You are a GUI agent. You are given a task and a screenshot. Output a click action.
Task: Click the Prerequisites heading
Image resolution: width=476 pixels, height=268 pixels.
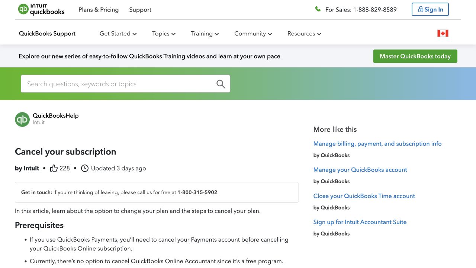click(x=39, y=225)
